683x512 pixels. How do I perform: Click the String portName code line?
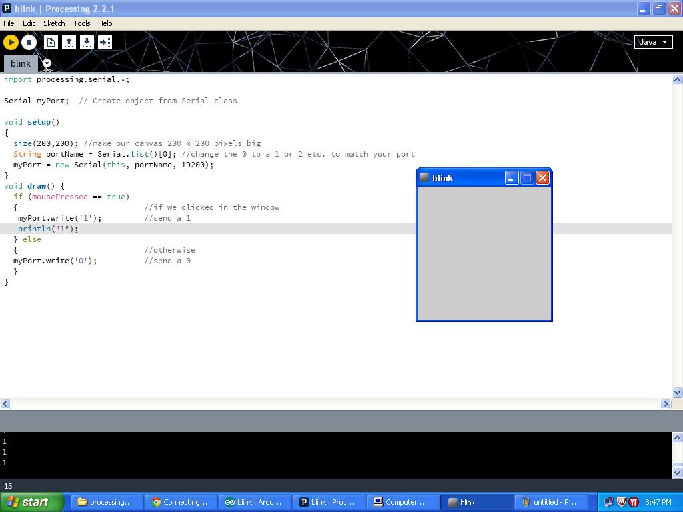tap(95, 154)
